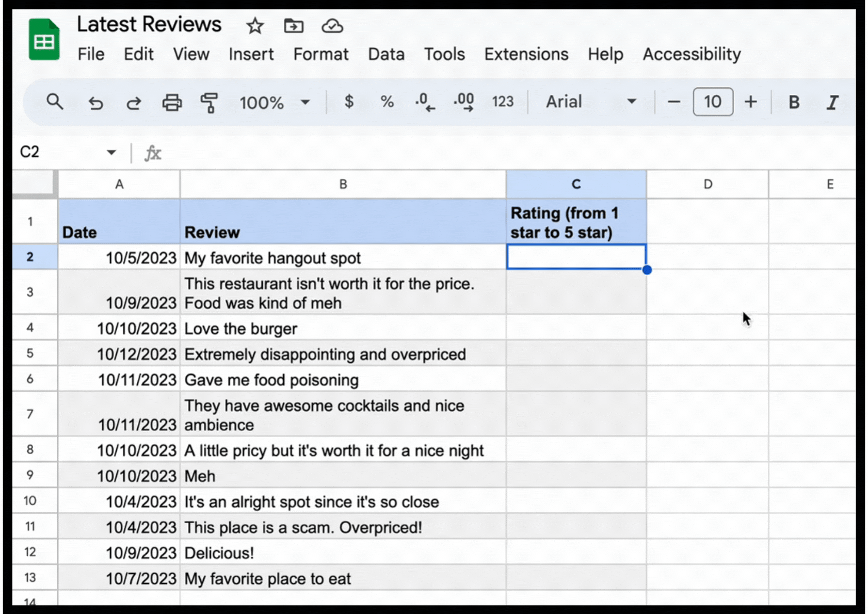Select the cell 'Delicious!'
868x614 pixels.
(343, 553)
